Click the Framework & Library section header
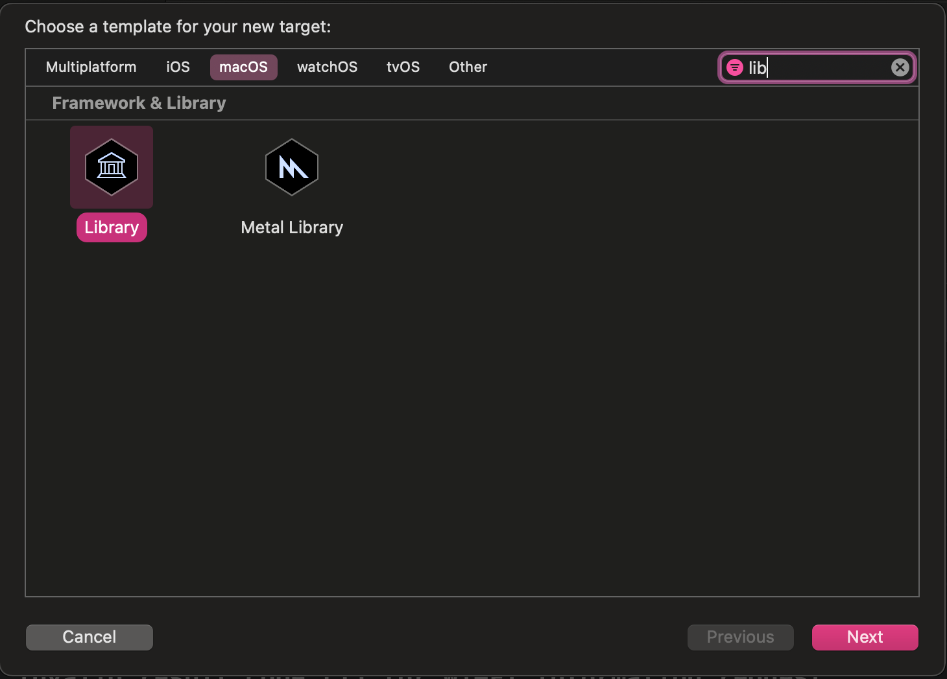The height and width of the screenshot is (679, 947). point(139,103)
